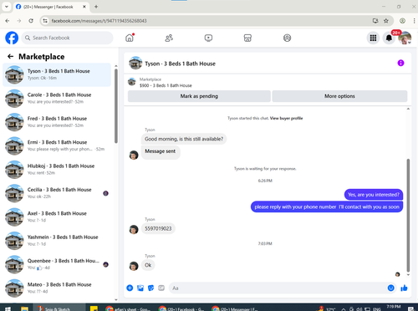Click the browser address bar URL
The width and height of the screenshot is (418, 311).
[99, 21]
